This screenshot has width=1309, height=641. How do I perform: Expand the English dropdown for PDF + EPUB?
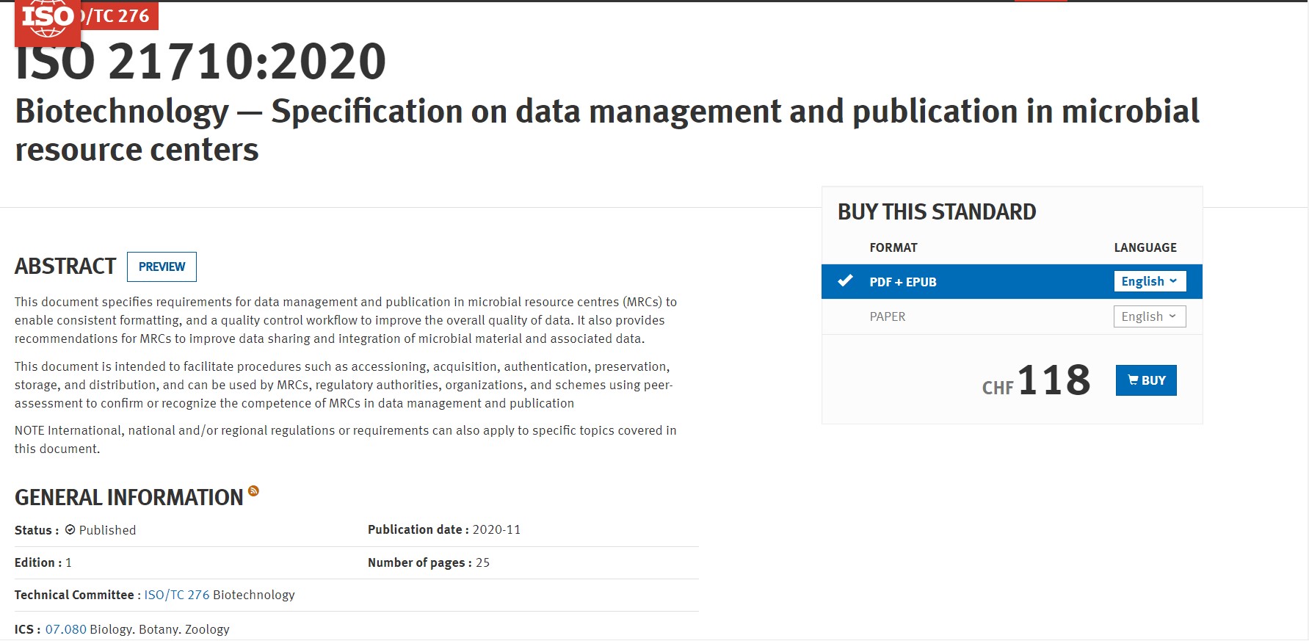click(1149, 281)
